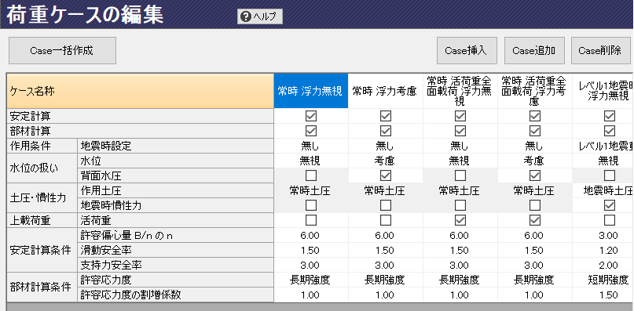Open 水位 value for 活荷重全面載荷 浮力考慮
634x311 pixels.
pyautogui.click(x=534, y=161)
